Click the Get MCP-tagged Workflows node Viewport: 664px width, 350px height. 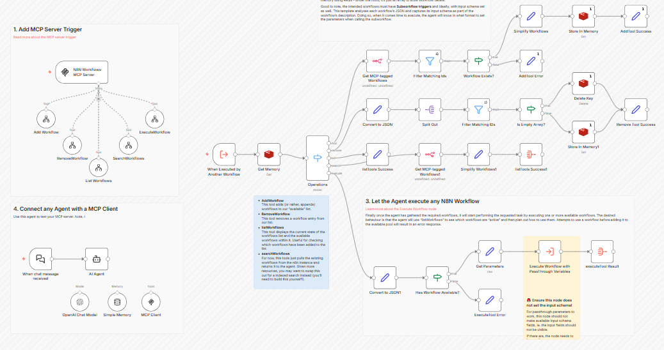pyautogui.click(x=377, y=61)
